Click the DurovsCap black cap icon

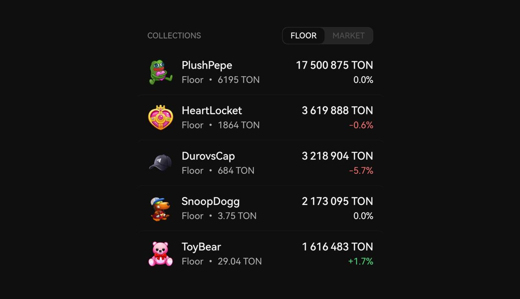[x=160, y=163]
